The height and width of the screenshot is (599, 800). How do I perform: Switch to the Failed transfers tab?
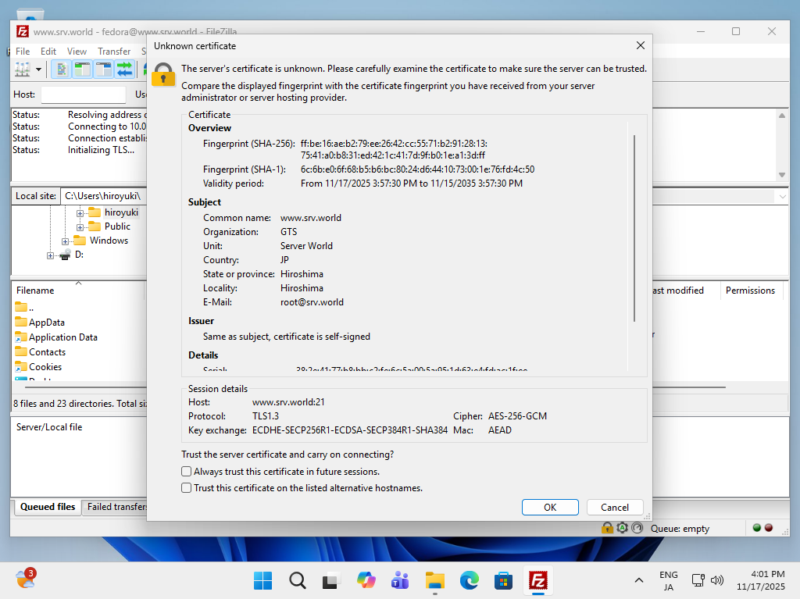click(117, 507)
